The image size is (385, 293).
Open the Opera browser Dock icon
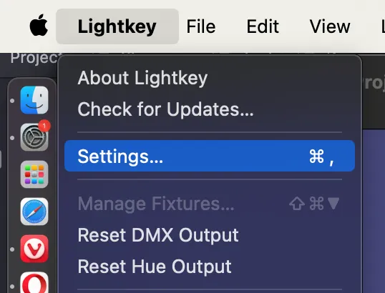pos(34,282)
